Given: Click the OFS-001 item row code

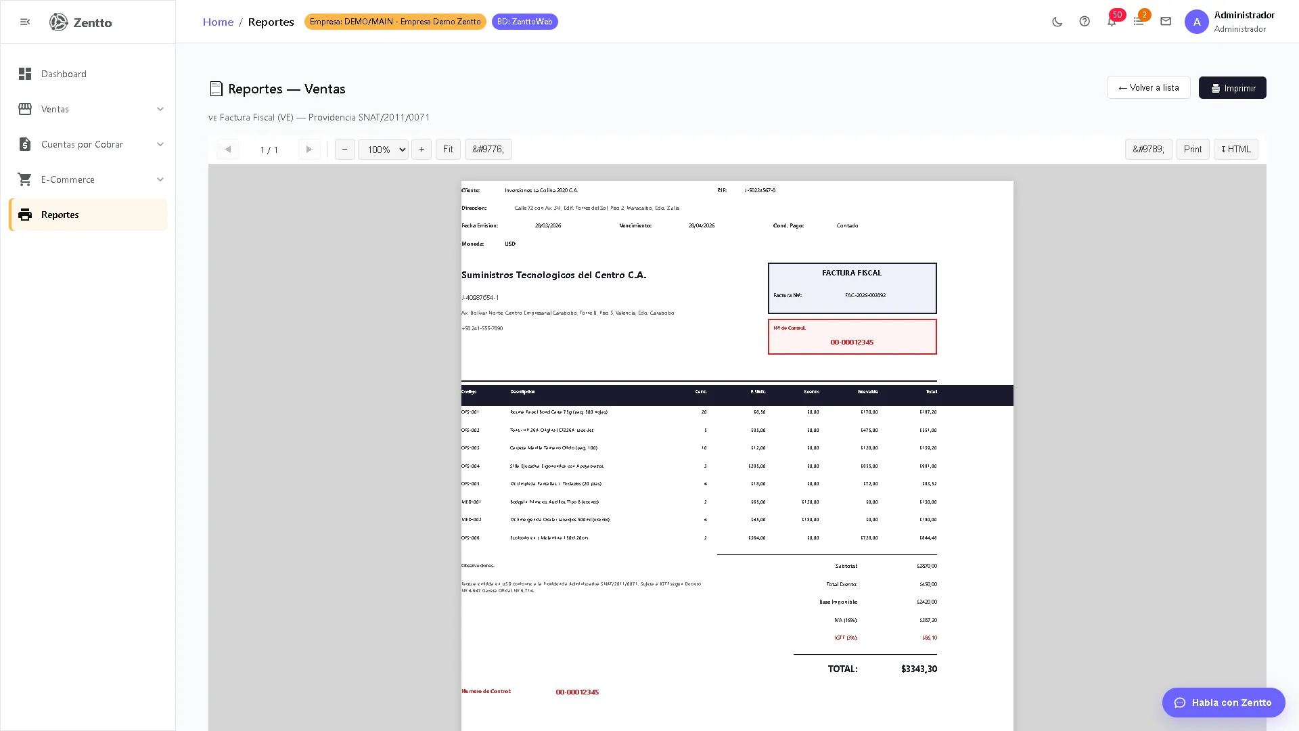Looking at the screenshot, I should (x=470, y=412).
